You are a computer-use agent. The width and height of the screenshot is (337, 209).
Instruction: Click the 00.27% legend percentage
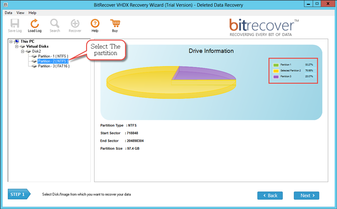tap(309, 65)
